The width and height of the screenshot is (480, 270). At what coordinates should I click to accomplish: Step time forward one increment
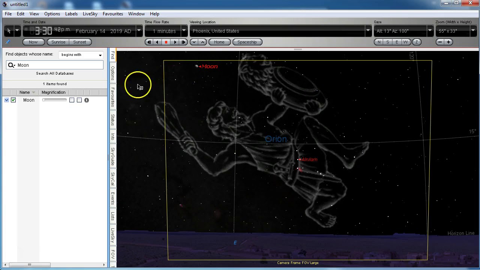(x=183, y=42)
